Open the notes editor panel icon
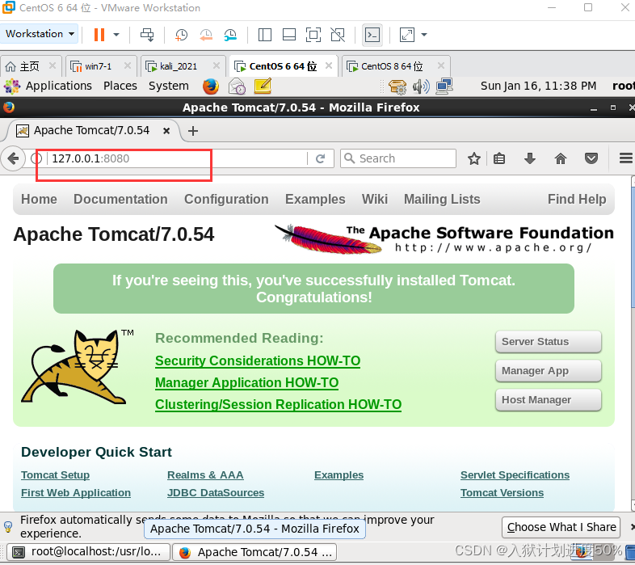This screenshot has height=565, width=635. (263, 86)
